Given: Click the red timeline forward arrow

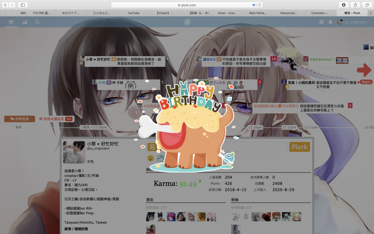Looking at the screenshot, I should (x=364, y=70).
